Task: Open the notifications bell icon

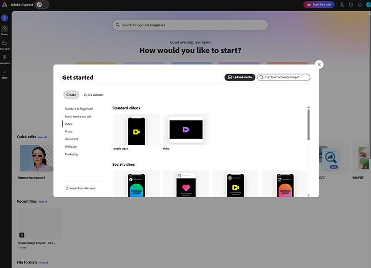Action: click(x=359, y=5)
